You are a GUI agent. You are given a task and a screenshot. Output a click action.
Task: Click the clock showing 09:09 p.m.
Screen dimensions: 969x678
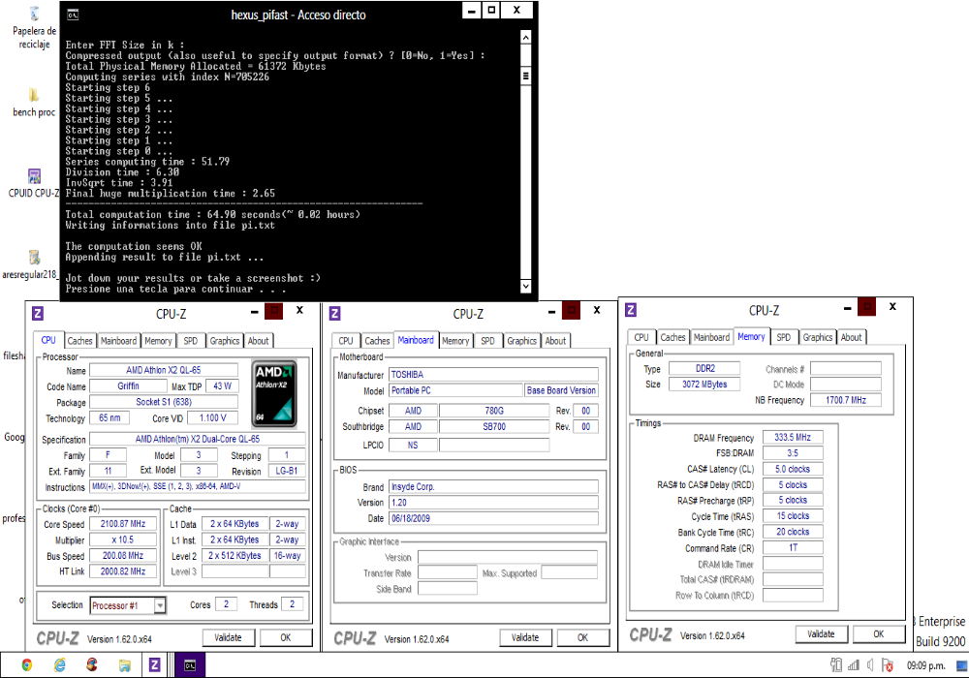click(x=925, y=665)
